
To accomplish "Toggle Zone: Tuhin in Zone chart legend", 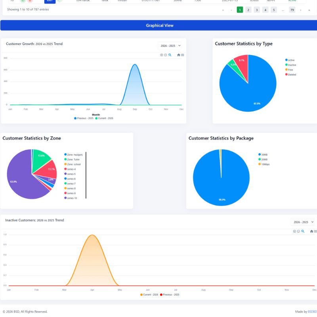I will pyautogui.click(x=72, y=160).
